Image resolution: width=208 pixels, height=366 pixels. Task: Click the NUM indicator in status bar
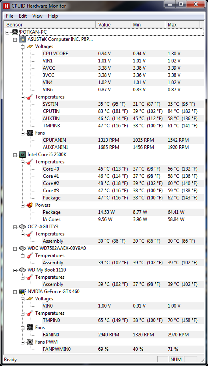pos(176,360)
